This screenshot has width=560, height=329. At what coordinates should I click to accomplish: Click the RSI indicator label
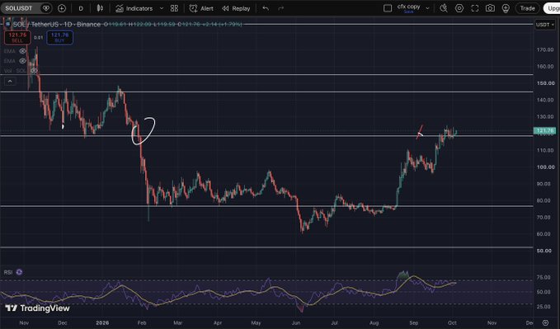pyautogui.click(x=8, y=272)
